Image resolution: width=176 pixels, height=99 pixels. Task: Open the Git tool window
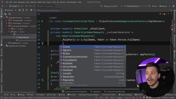(6, 95)
